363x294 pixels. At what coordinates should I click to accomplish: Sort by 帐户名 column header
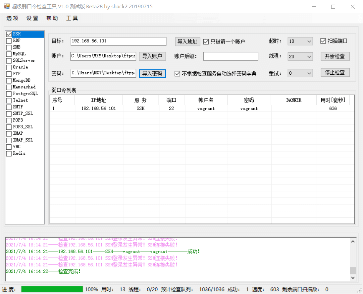tap(206, 100)
